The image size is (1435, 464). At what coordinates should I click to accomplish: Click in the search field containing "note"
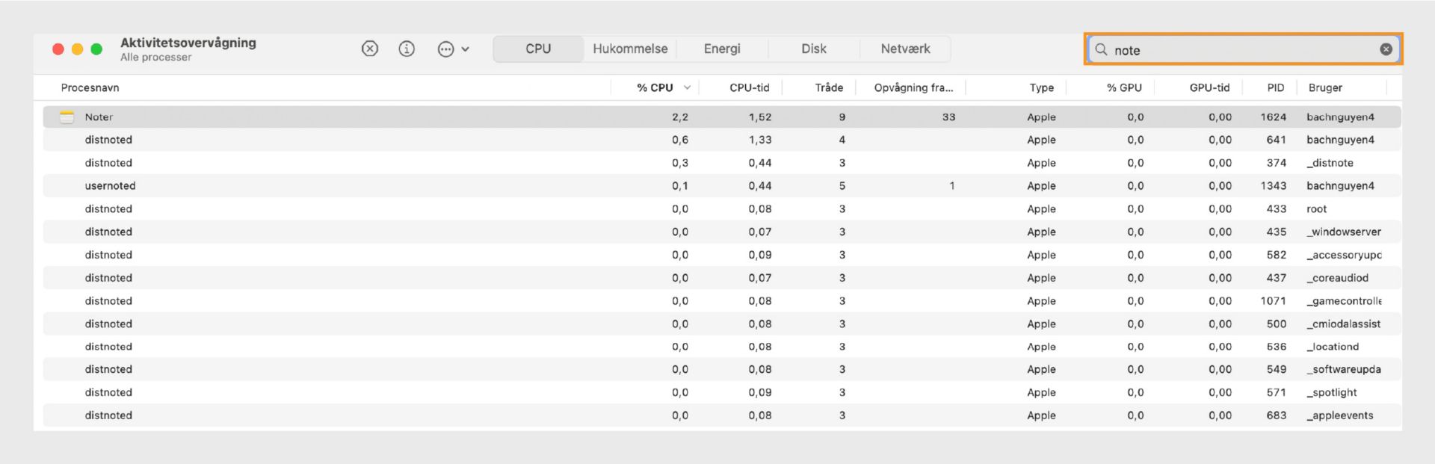pos(1241,50)
